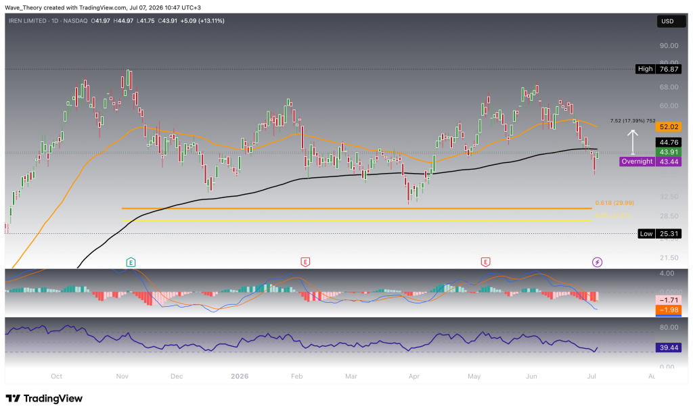
Task: Click the white upward measurement arrow
Action: [x=633, y=142]
